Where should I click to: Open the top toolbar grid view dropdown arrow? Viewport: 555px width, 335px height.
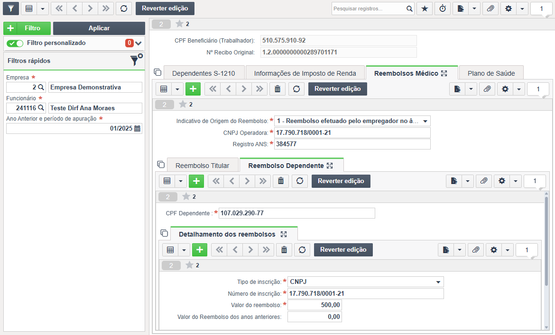[x=43, y=9]
